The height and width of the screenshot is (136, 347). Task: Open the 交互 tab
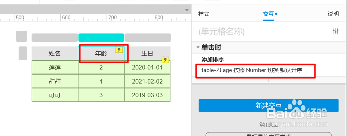point(268,14)
